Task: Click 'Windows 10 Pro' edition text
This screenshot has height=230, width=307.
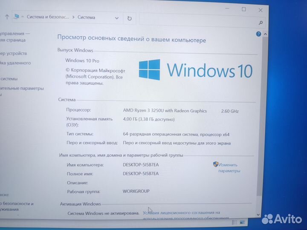Action: 82,60
